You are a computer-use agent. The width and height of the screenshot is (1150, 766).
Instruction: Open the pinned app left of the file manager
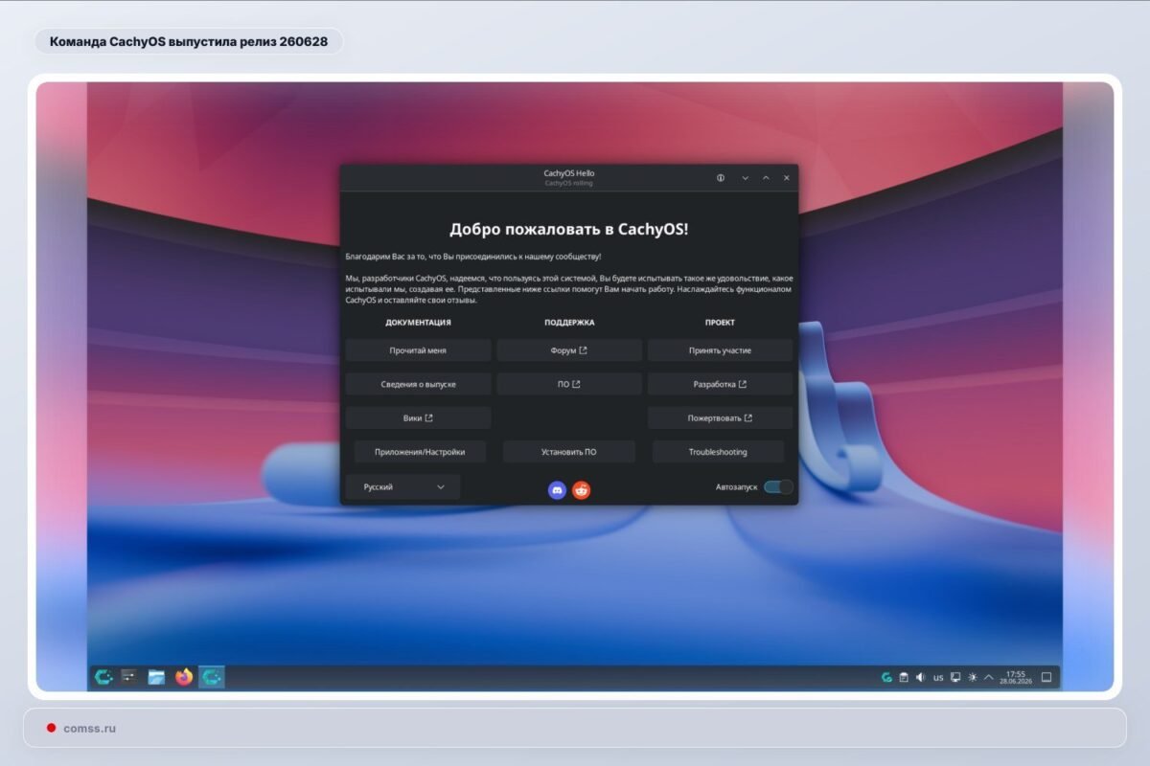tap(129, 677)
